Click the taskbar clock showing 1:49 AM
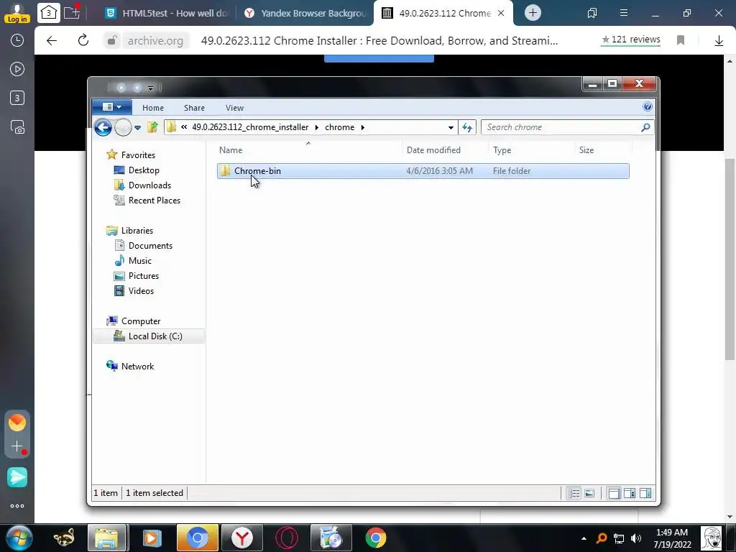Image resolution: width=736 pixels, height=552 pixels. [672, 538]
